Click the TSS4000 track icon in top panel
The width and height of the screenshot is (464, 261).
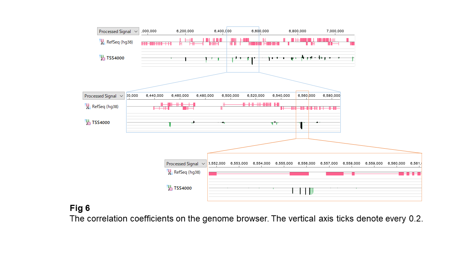click(x=102, y=58)
